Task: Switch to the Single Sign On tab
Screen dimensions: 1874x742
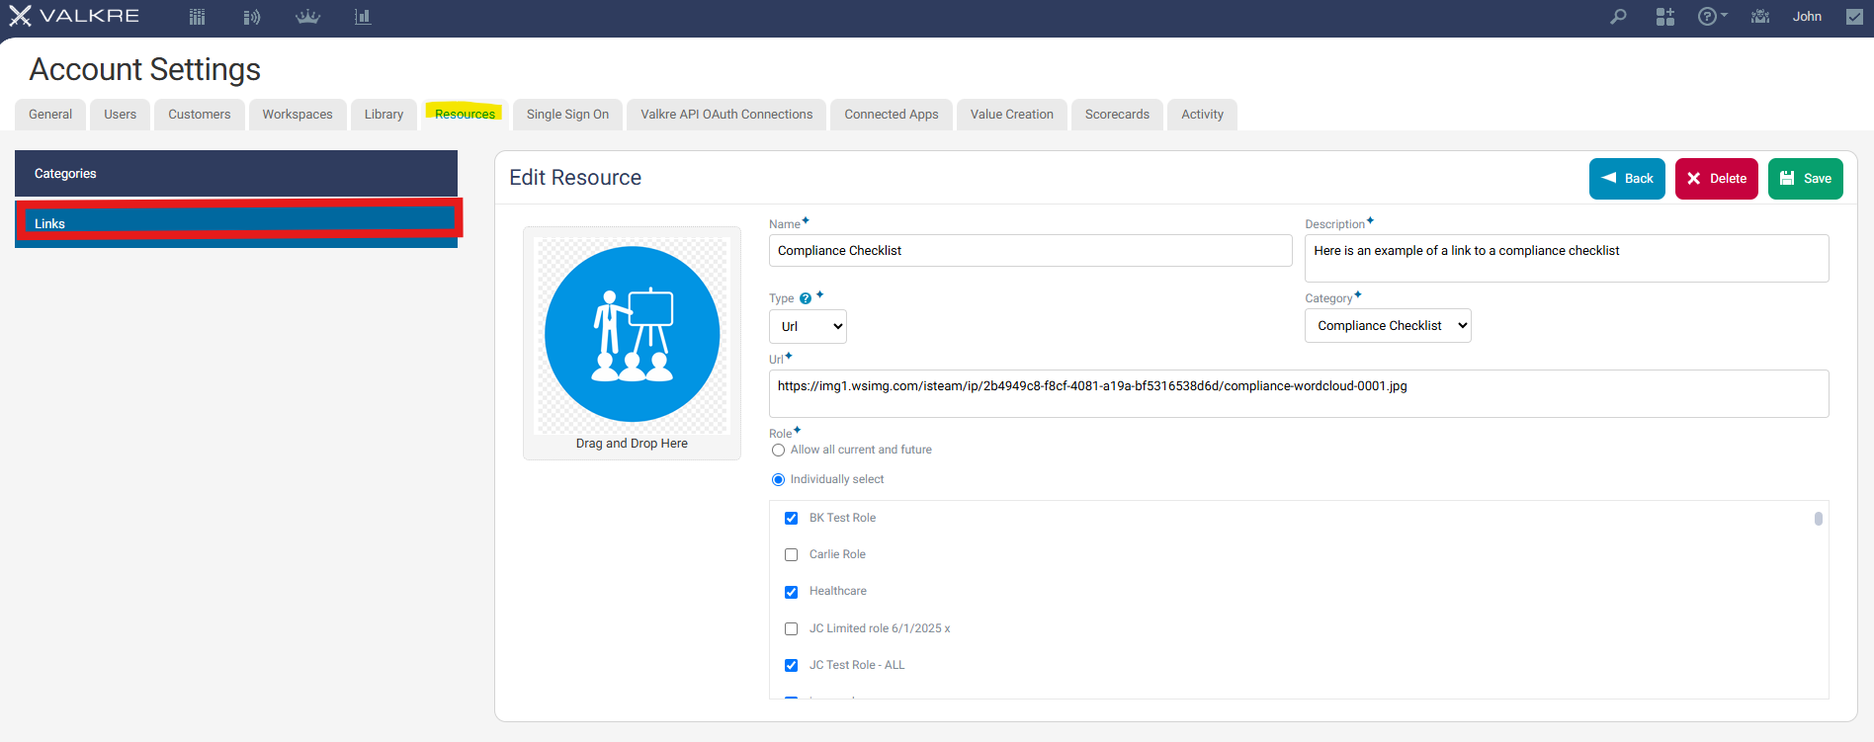Action: pos(567,115)
